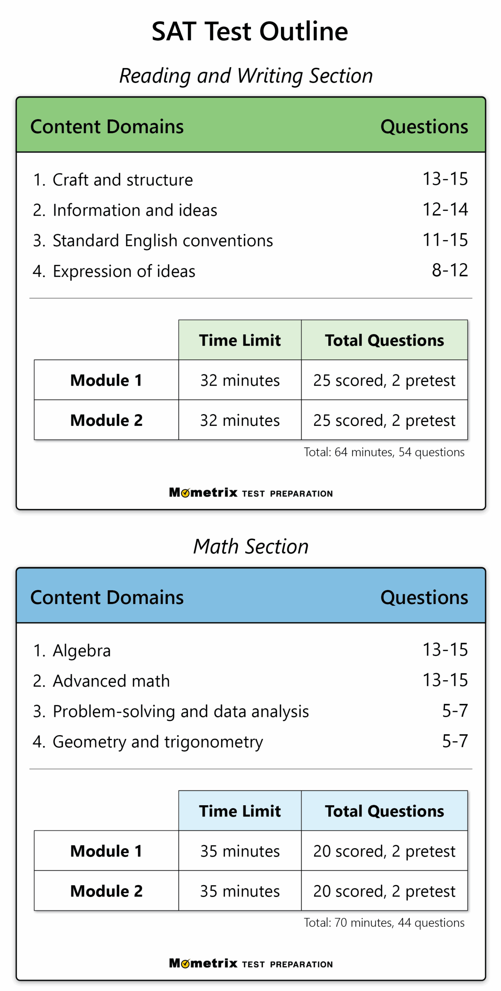
Task: Click the green Content Domains header
Action: pos(107,127)
